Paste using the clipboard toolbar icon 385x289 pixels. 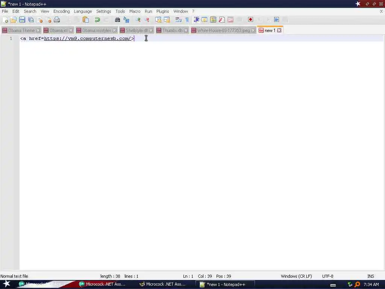pyautogui.click(x=86, y=20)
